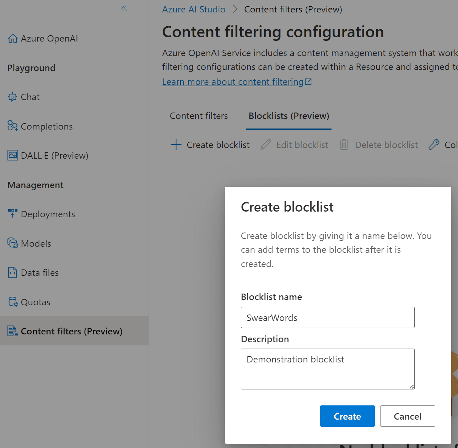The image size is (458, 448).
Task: Open DALL·E (Preview) playground
Action: tap(48, 155)
